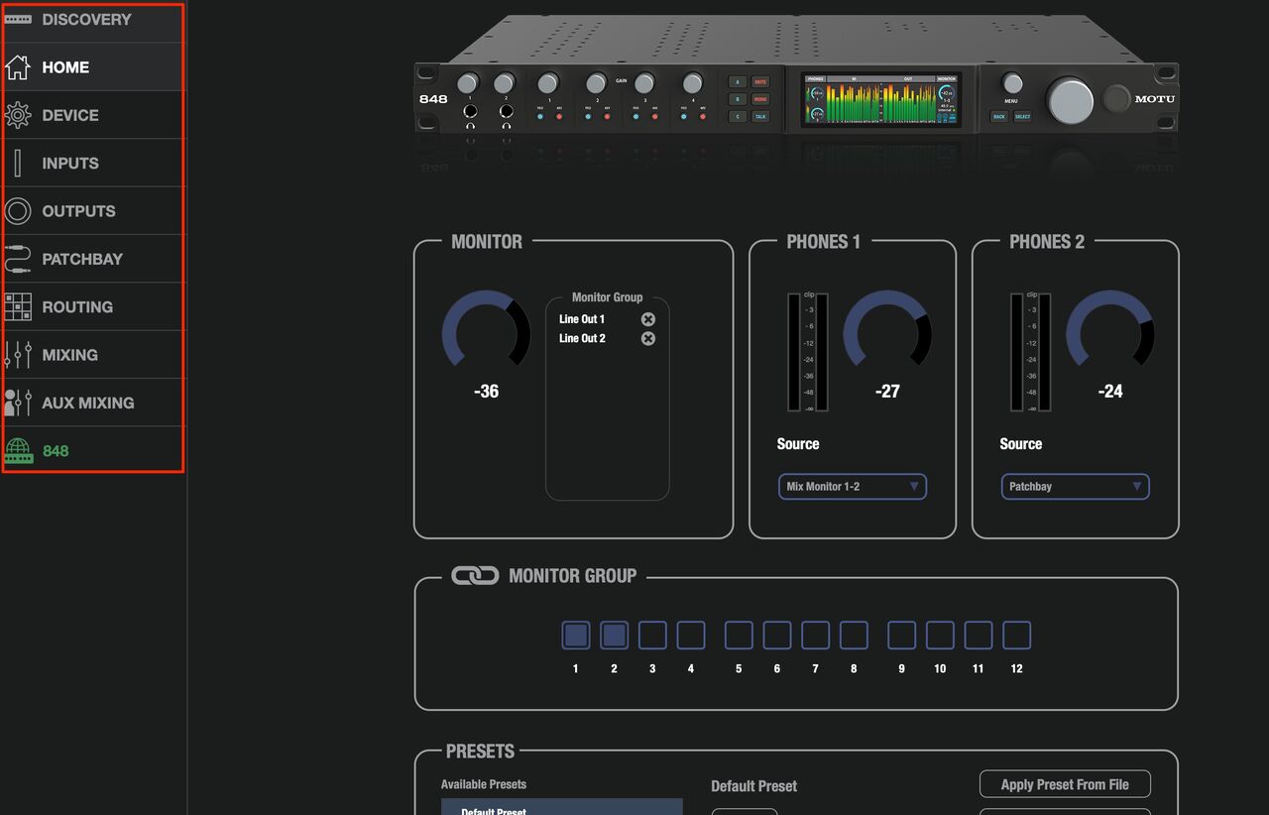Enable Monitor Group output 4

pos(691,636)
